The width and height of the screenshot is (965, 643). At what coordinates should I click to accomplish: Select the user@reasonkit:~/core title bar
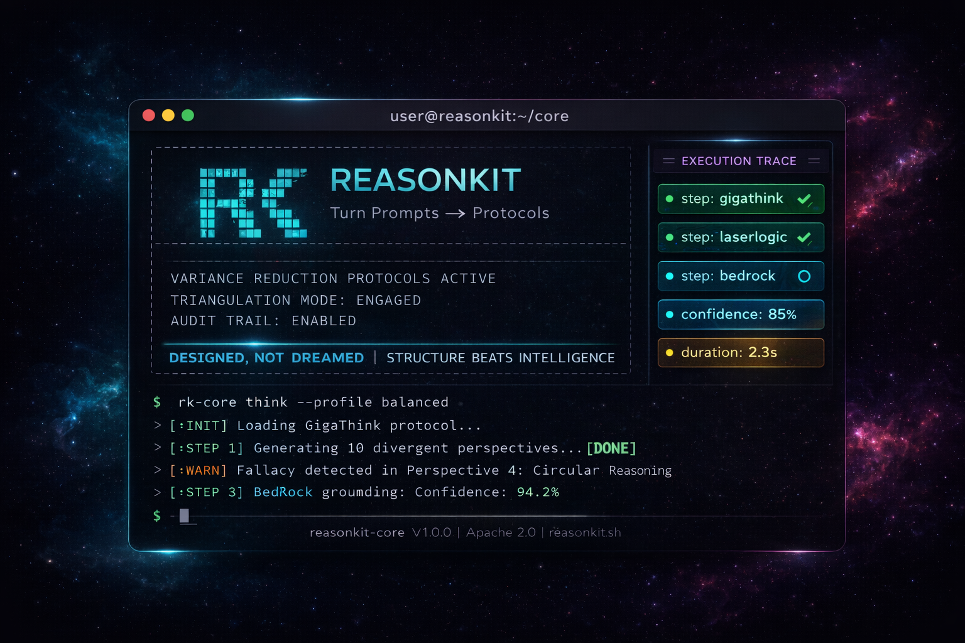[480, 116]
